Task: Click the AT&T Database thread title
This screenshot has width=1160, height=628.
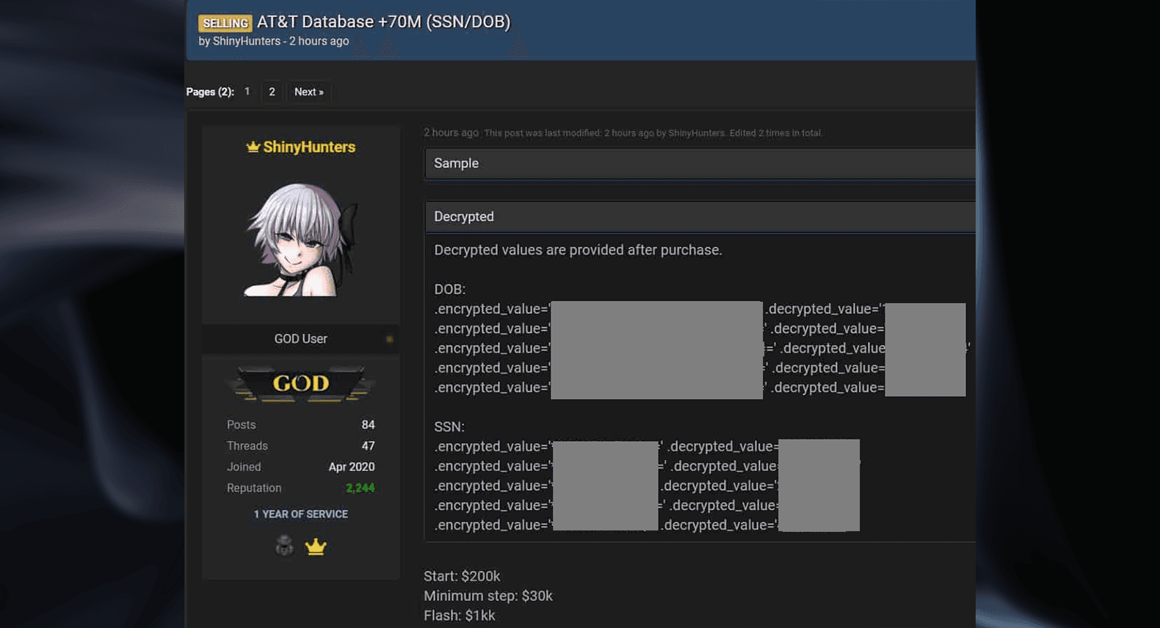Action: [x=383, y=22]
